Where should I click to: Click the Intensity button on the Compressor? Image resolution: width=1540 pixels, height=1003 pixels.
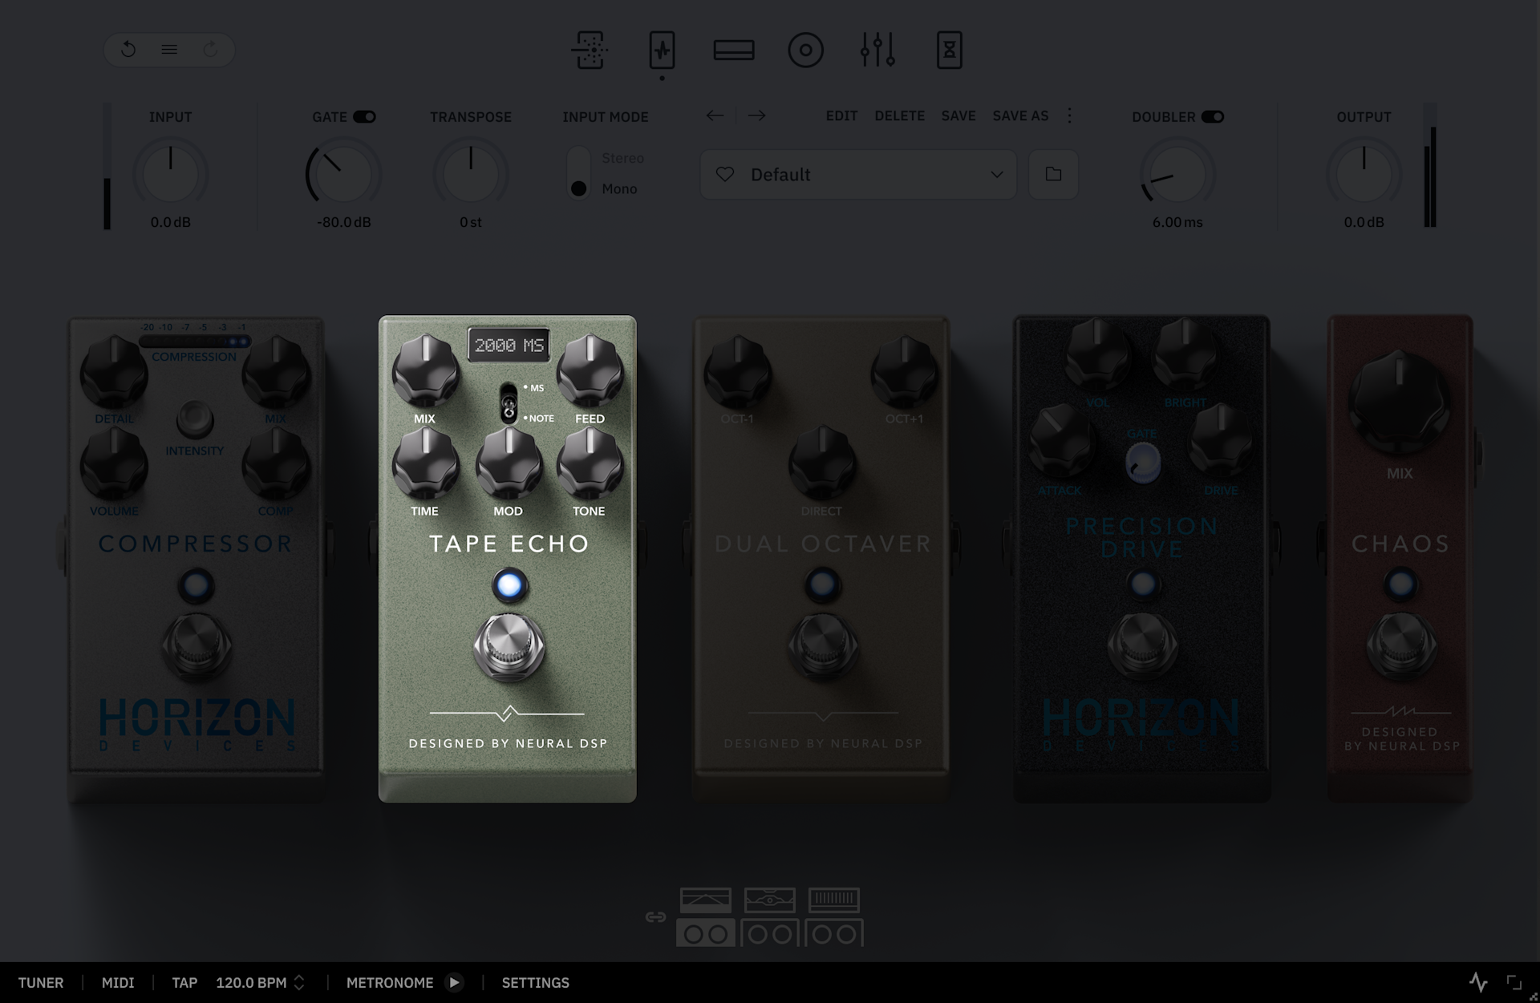tap(195, 418)
